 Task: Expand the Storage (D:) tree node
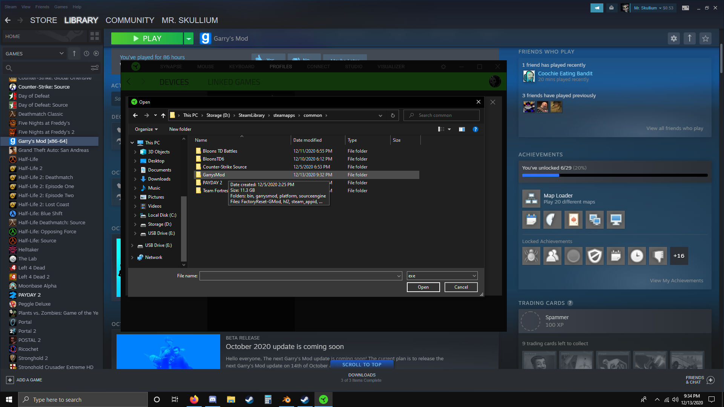point(135,224)
